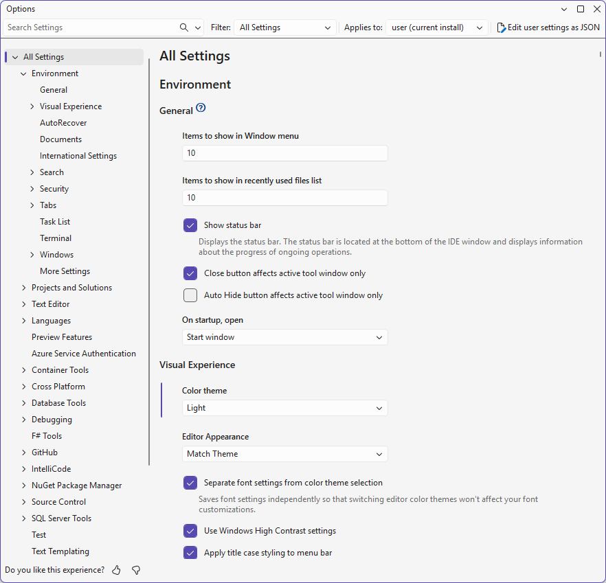Select Terminal settings
Image resolution: width=606 pixels, height=583 pixels.
56,238
